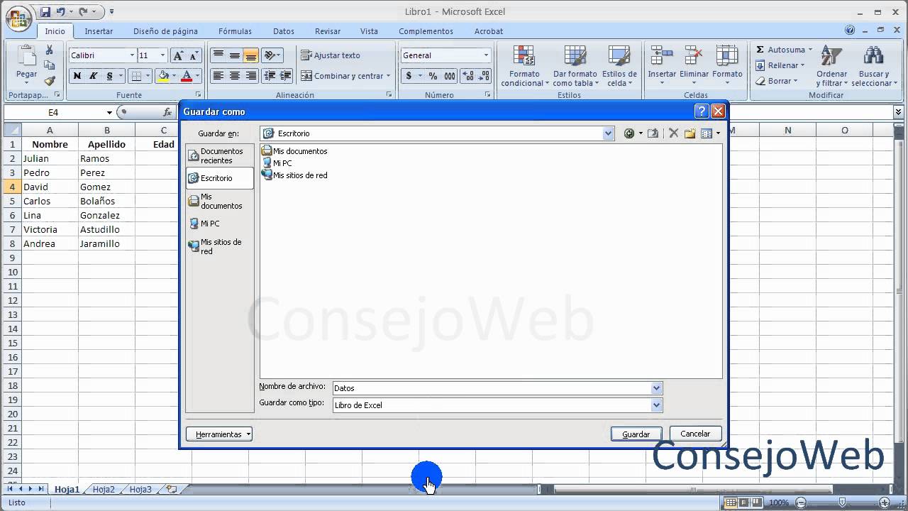Switch to Hoja2 sheet tab

(x=104, y=489)
